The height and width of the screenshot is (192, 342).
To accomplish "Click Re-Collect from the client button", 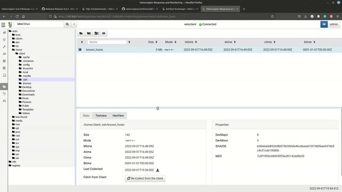I will coord(145,178).
